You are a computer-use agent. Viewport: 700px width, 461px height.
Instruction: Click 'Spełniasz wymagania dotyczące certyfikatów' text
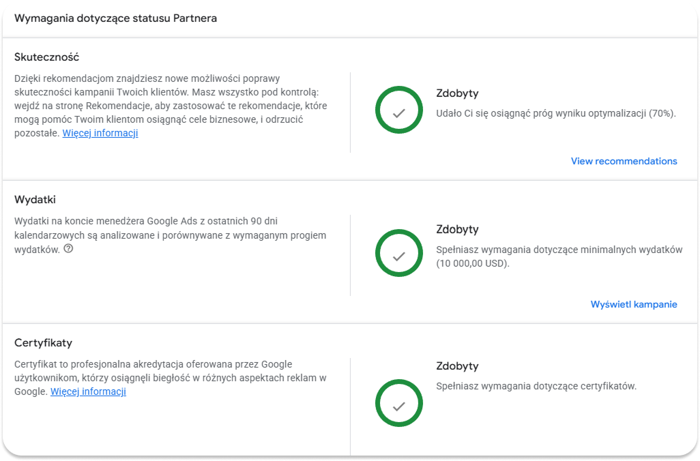point(536,386)
